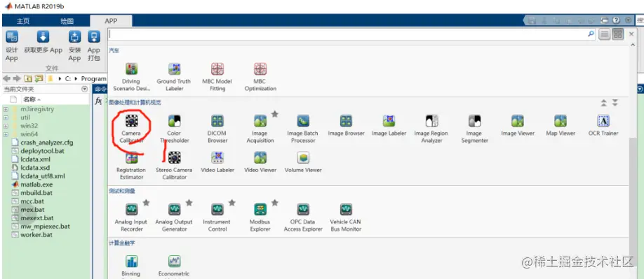Viewport: 644px width, 279px height.
Task: Expand the util folder
Action: [x=6, y=117]
